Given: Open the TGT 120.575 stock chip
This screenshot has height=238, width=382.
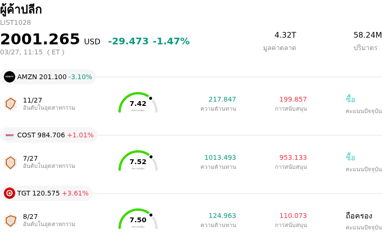Looking at the screenshot, I should [47, 193].
